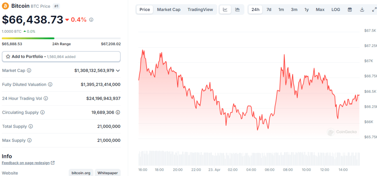
Task: Select the Max time range
Action: tap(320, 10)
